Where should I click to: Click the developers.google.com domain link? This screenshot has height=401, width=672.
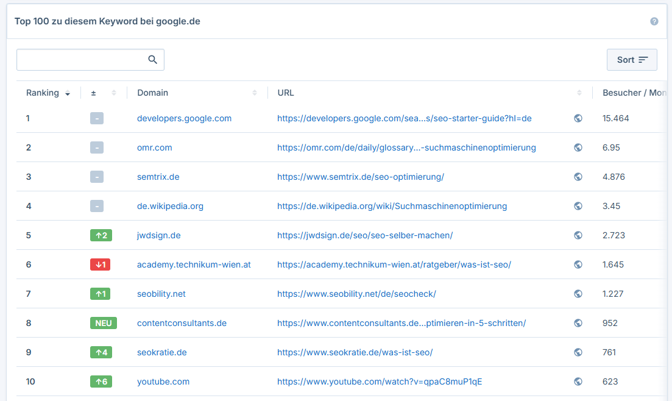click(x=184, y=118)
